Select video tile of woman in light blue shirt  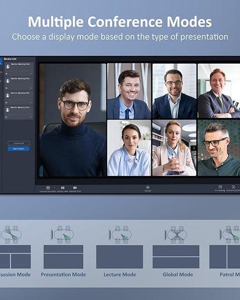pos(129,147)
